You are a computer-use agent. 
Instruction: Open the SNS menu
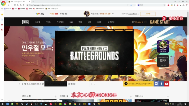[x=71, y=22]
